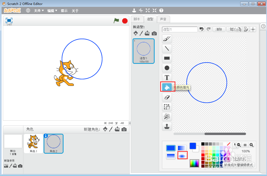The width and height of the screenshot is (267, 176).
Task: Flip the costume left-right
Action: pyautogui.click(x=239, y=29)
